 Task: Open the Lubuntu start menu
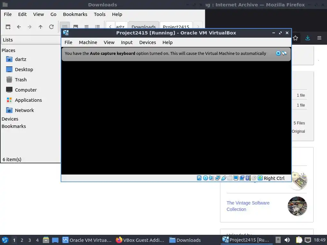click(5, 240)
